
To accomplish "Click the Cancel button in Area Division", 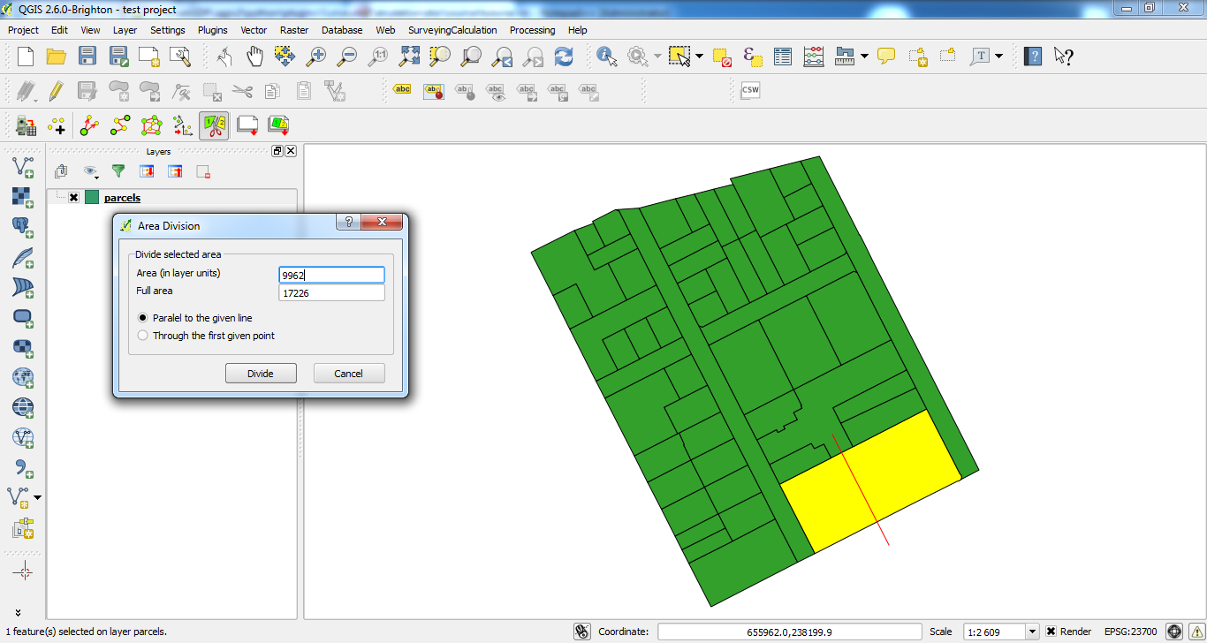I will click(349, 374).
